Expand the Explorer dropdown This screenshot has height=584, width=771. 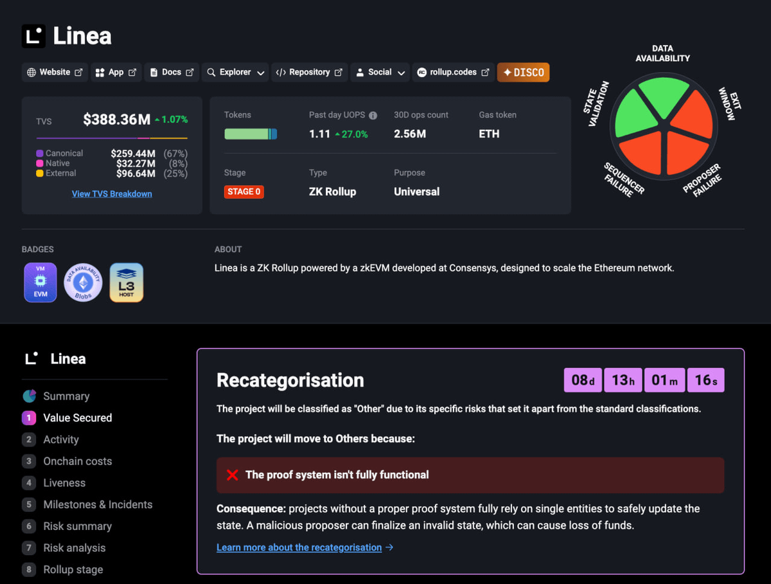click(236, 73)
